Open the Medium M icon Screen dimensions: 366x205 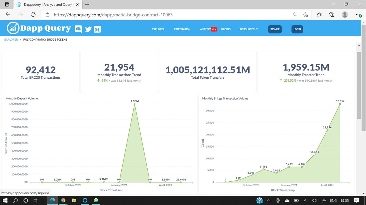[x=97, y=29]
